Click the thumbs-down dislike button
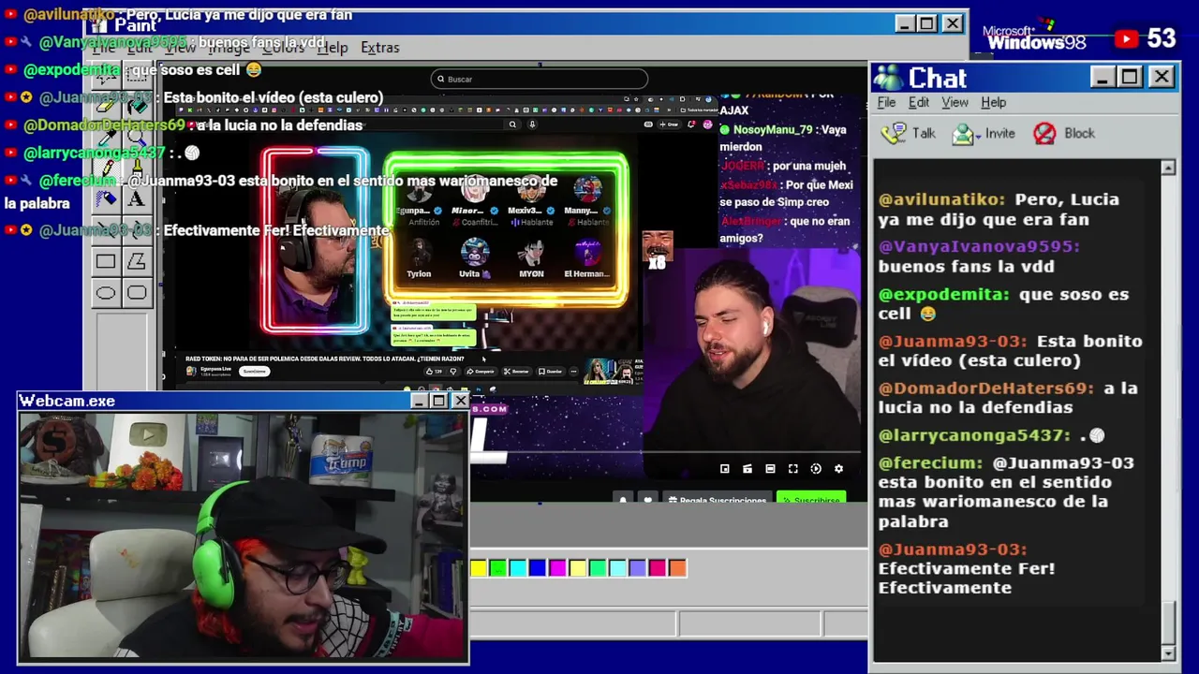Image resolution: width=1199 pixels, height=674 pixels. point(452,372)
